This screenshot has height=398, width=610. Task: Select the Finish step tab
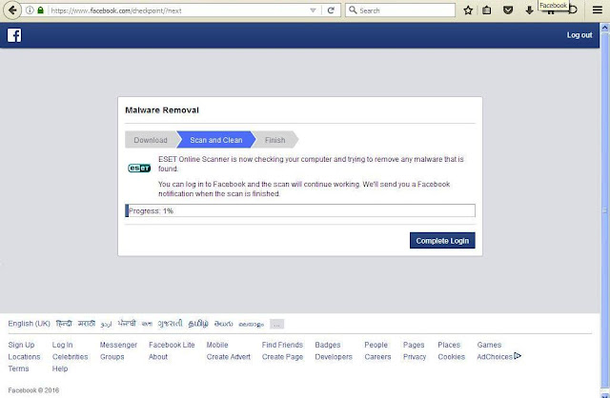275,140
